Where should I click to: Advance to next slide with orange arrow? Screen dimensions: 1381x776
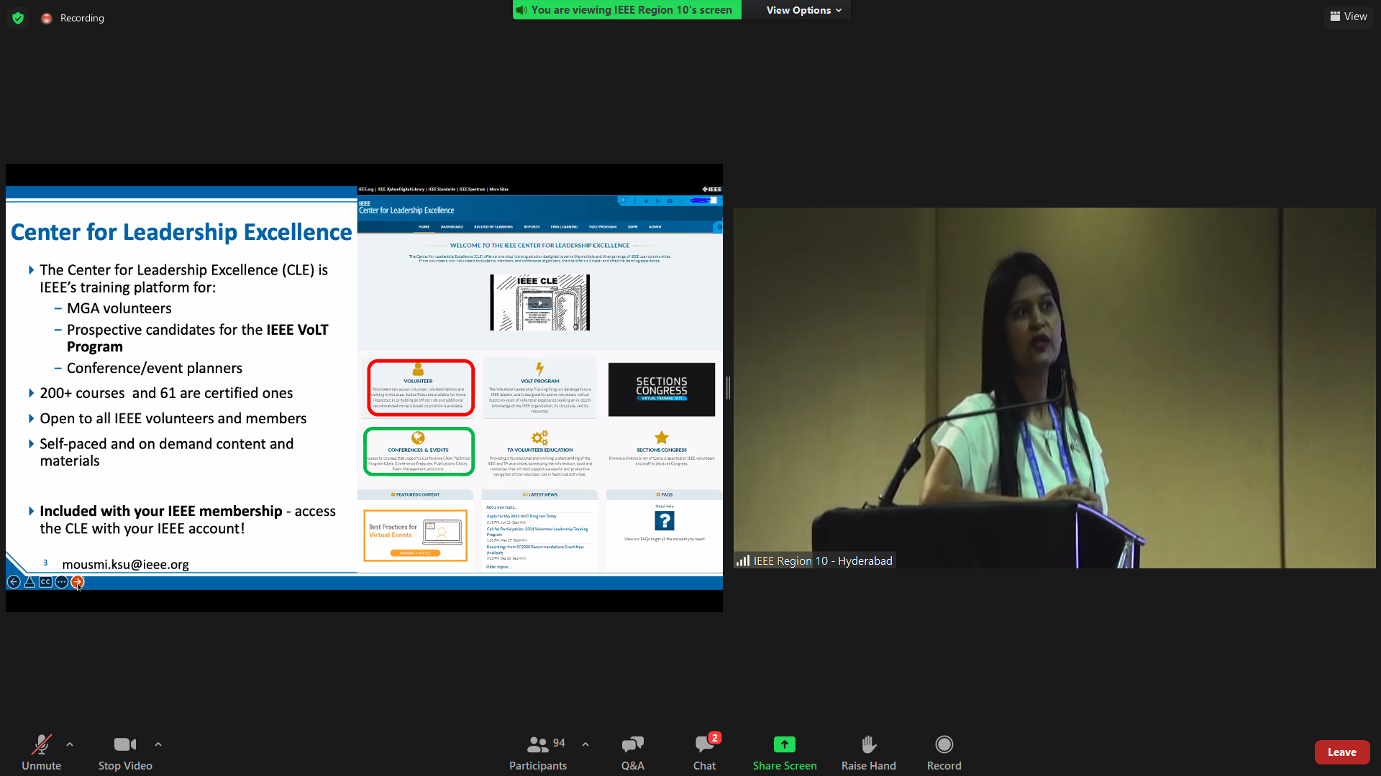tap(77, 582)
